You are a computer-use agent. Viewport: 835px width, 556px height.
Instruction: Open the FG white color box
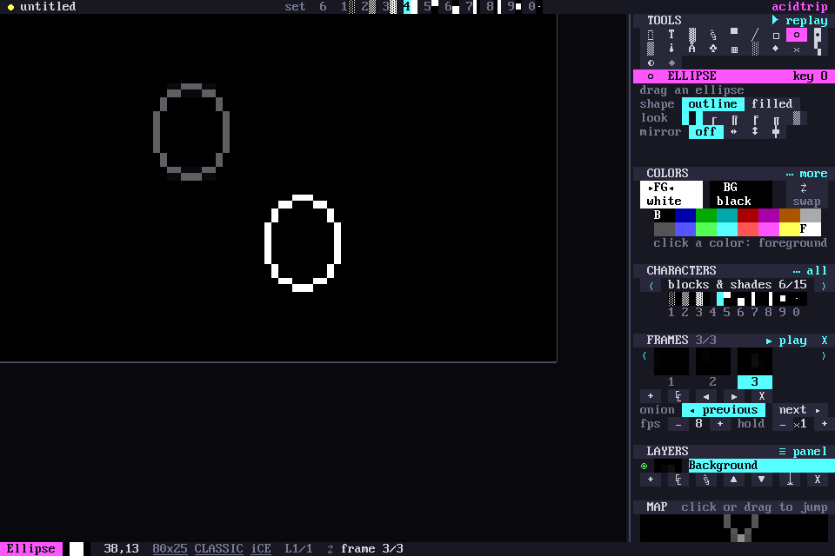point(671,195)
